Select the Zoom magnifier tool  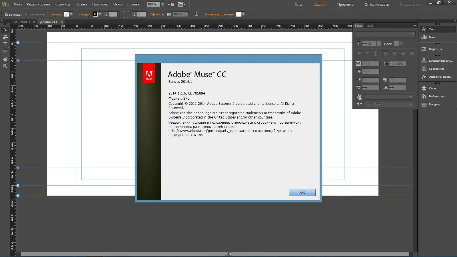pos(5,66)
